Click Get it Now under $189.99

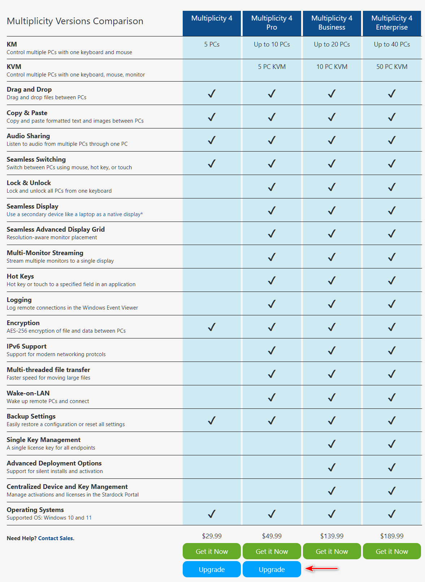point(392,551)
